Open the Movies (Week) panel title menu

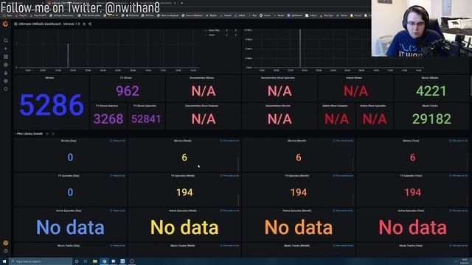(x=182, y=141)
